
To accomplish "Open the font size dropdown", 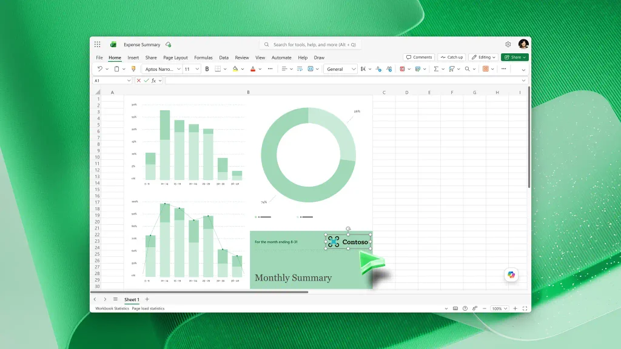I will click(x=197, y=69).
